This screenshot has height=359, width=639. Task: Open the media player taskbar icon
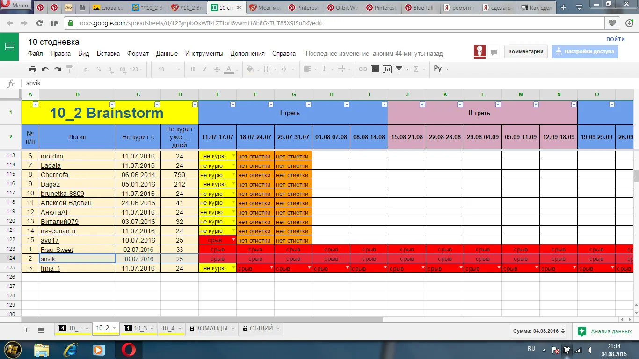point(99,349)
